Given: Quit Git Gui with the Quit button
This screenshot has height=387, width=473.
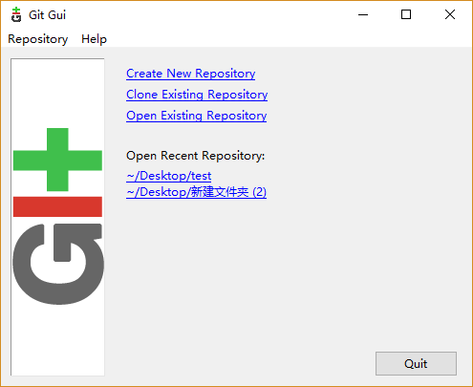Looking at the screenshot, I should coord(416,363).
